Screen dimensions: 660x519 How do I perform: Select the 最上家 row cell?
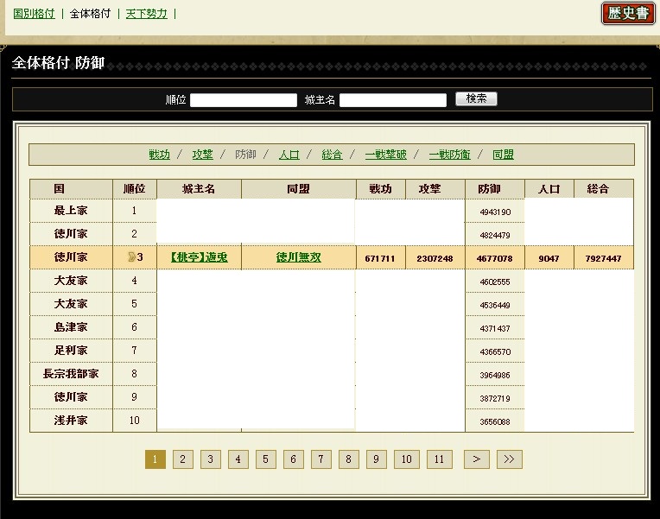[x=71, y=211]
